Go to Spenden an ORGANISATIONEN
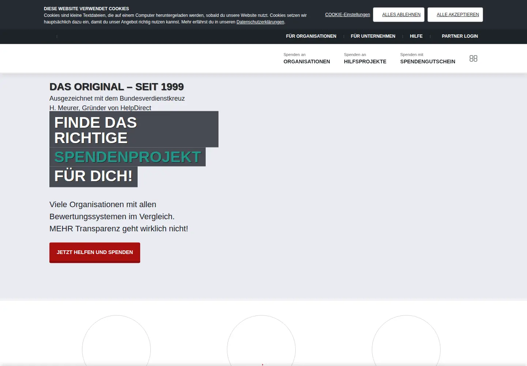The height and width of the screenshot is (366, 527). click(307, 59)
